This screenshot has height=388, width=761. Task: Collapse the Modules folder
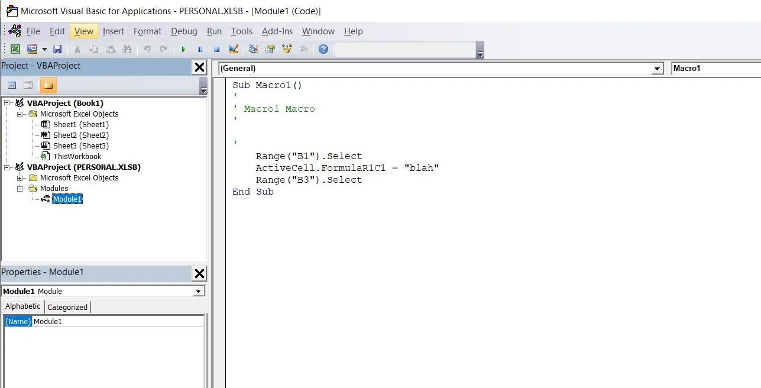(x=20, y=189)
